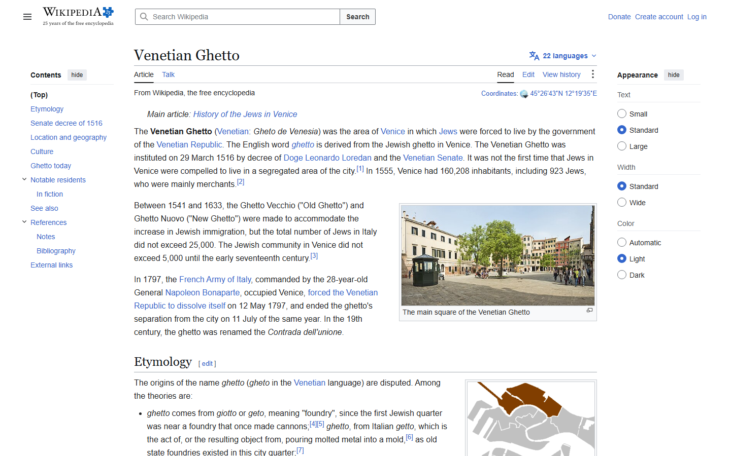Go to Location and geography section
The image size is (731, 456).
(x=69, y=137)
